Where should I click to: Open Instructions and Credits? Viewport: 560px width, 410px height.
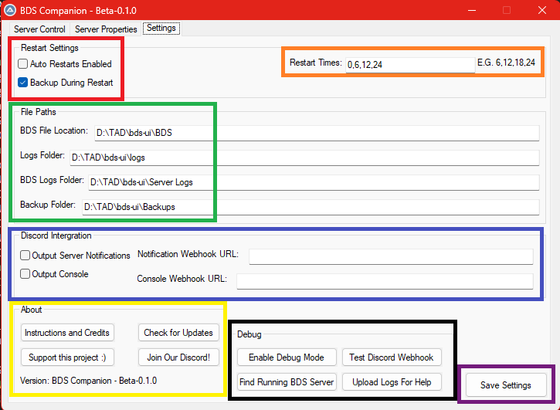point(67,333)
